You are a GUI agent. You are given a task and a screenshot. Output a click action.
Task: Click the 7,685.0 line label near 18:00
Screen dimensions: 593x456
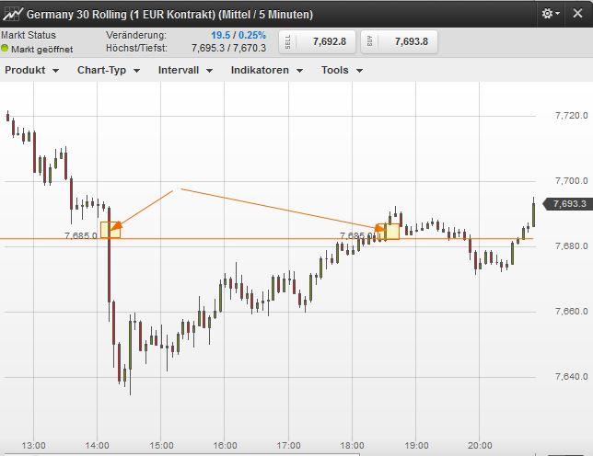click(355, 235)
